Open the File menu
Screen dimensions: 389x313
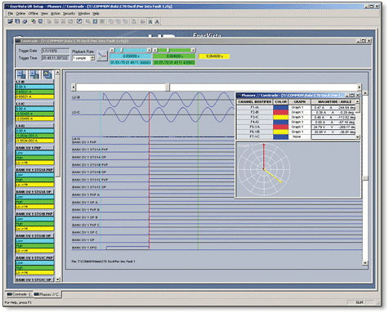click(x=11, y=13)
